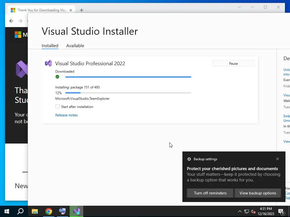Open the Windows Start menu
Screen dimensions: 290x217
pos(7,211)
